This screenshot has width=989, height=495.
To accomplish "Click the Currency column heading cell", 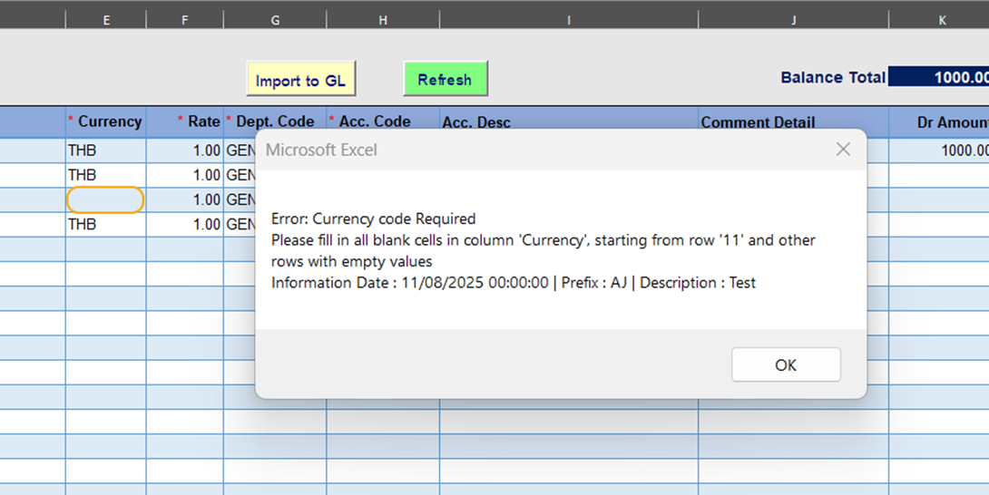I will tap(105, 121).
